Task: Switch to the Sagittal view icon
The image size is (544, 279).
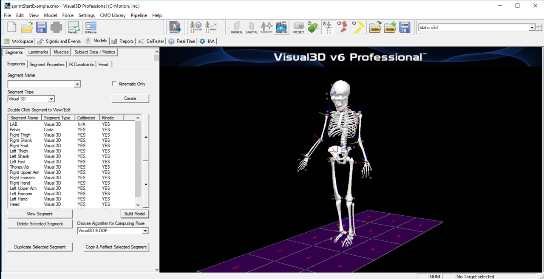Action: click(251, 27)
